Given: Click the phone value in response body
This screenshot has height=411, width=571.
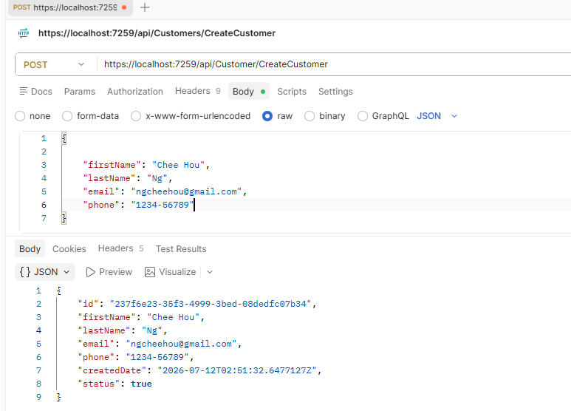Looking at the screenshot, I should 157,358.
